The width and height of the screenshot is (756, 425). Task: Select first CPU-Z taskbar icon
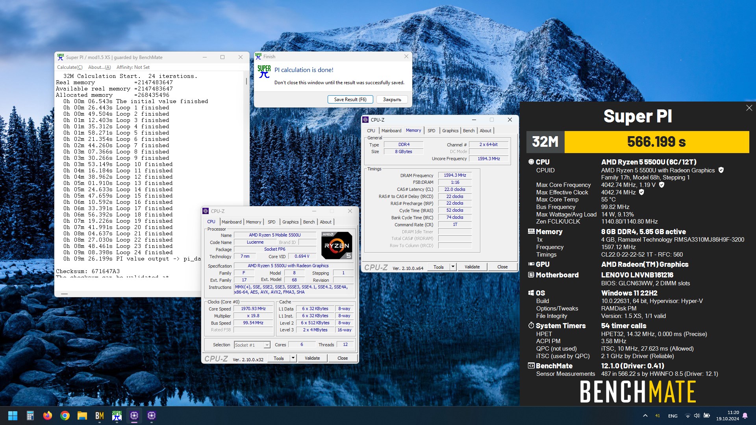(x=134, y=416)
